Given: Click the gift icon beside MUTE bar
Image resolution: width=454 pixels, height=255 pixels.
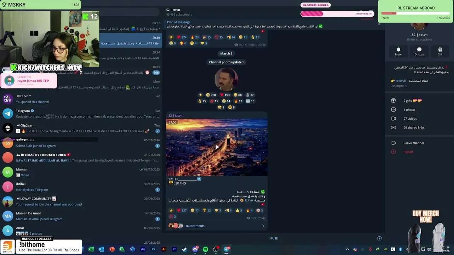Looking at the screenshot, I should pyautogui.click(x=379, y=238).
